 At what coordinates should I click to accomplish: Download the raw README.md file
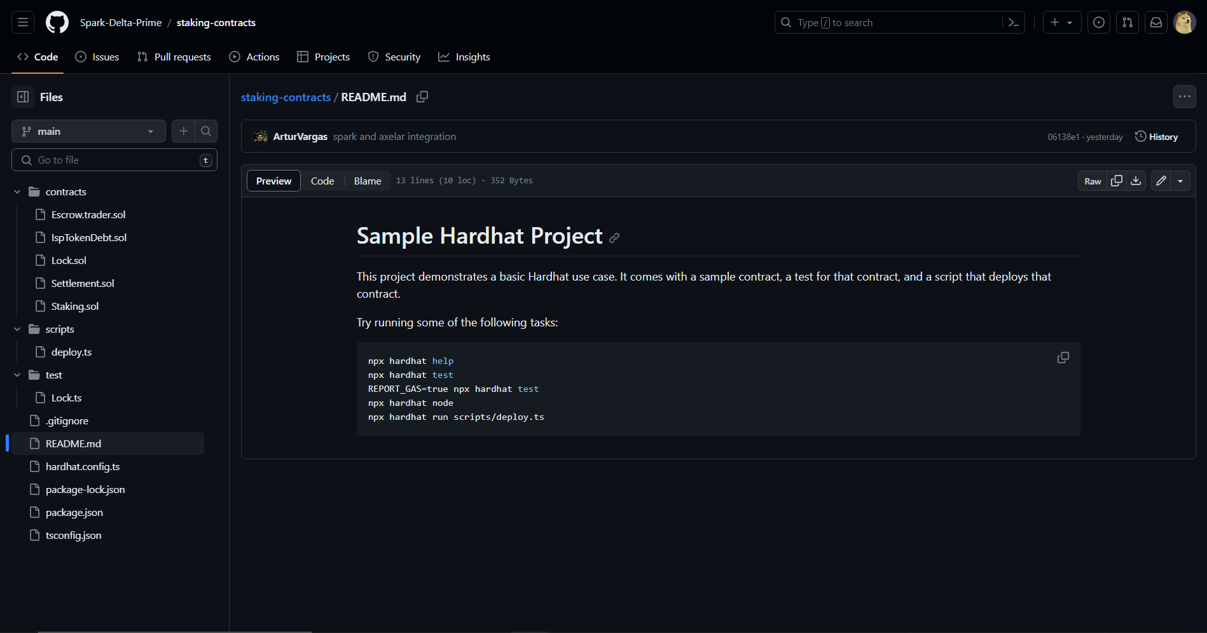[1136, 181]
